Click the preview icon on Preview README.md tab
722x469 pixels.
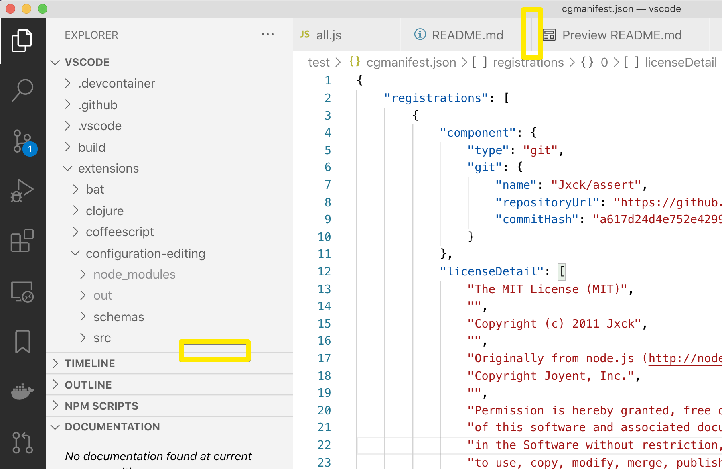tap(549, 35)
